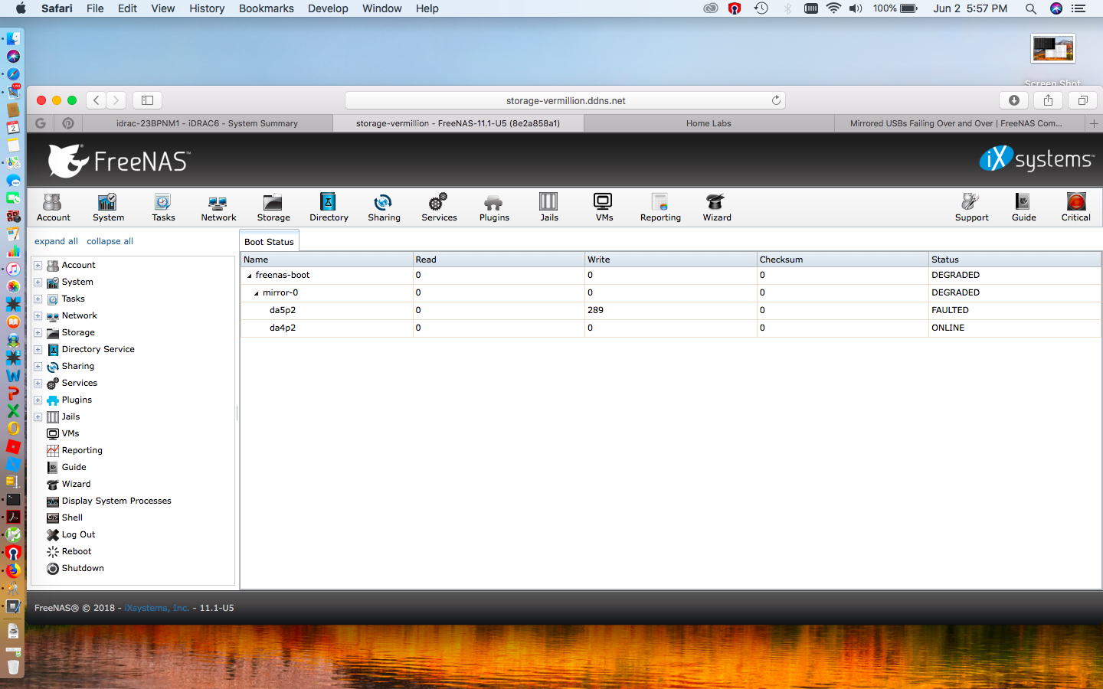Expand the Storage tree node
This screenshot has height=689, width=1103.
point(38,333)
